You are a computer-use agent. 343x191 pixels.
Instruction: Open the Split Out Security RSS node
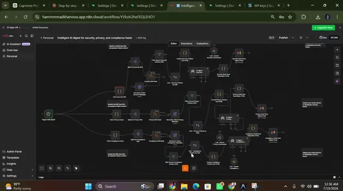pos(135,62)
